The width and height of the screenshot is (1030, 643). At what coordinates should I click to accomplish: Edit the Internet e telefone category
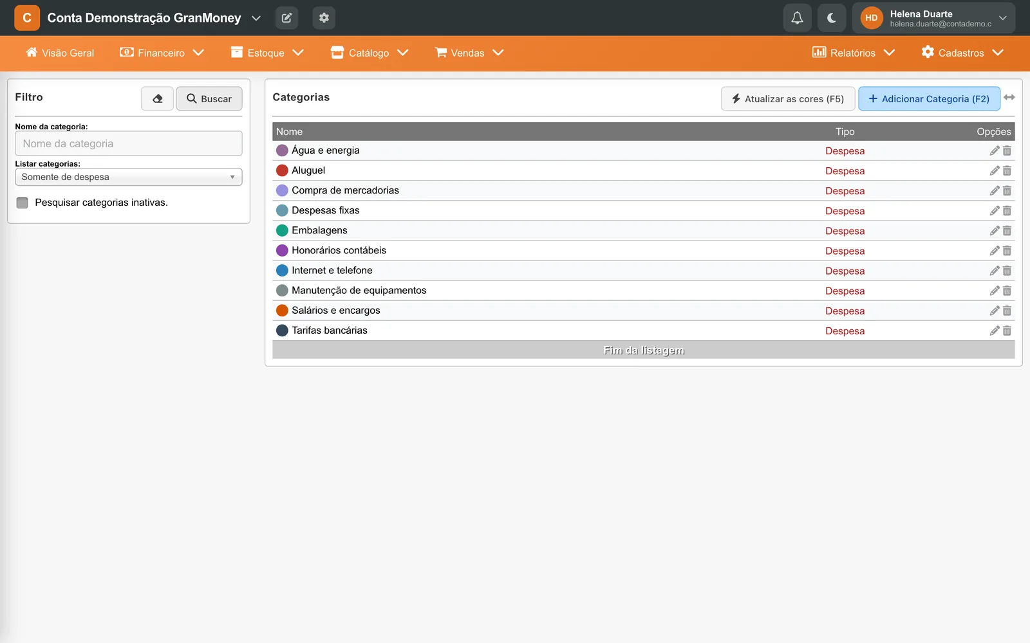995,270
